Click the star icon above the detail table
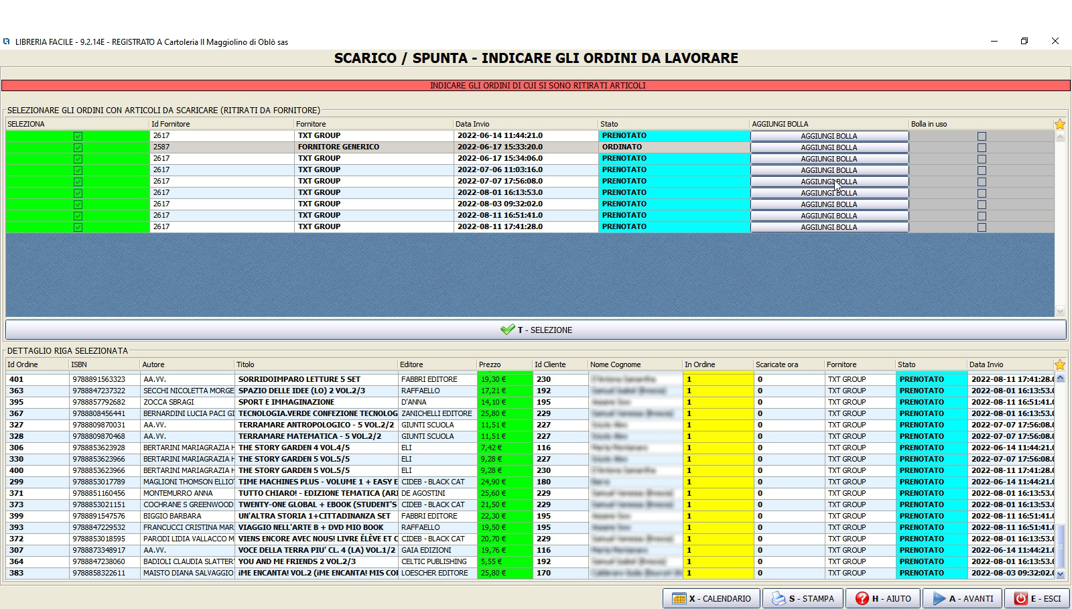This screenshot has width=1072, height=609. (1060, 364)
